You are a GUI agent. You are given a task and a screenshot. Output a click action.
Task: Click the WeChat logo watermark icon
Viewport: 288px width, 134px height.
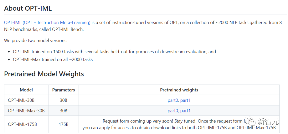coord(251,122)
